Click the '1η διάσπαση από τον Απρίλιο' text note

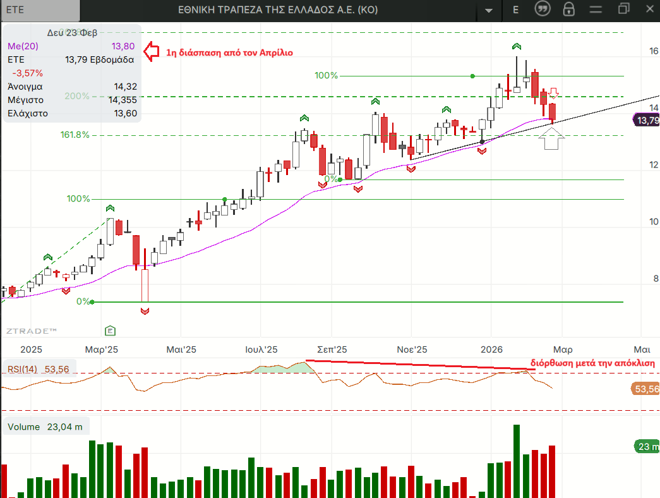coord(229,52)
